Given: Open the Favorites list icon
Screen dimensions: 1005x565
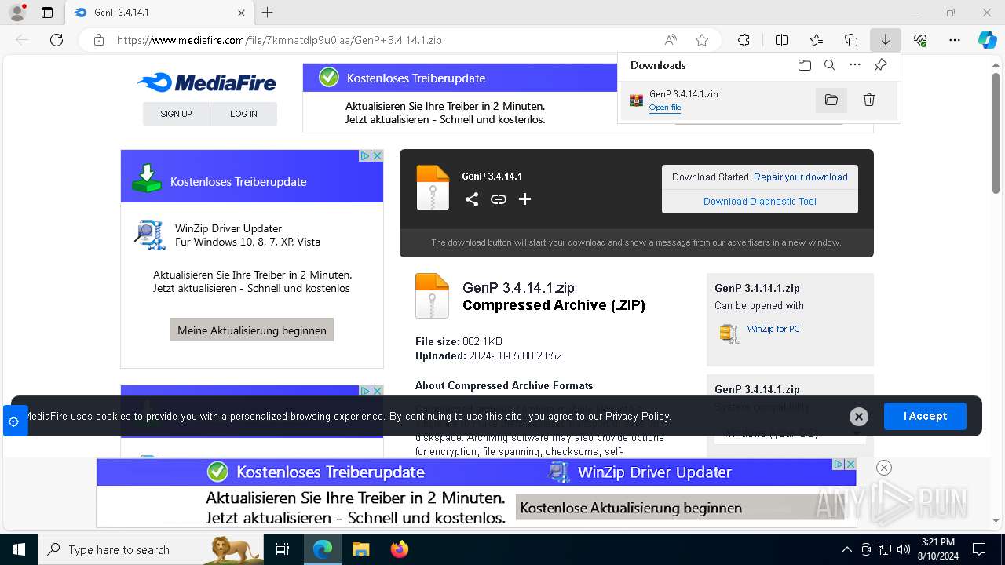Looking at the screenshot, I should point(817,40).
